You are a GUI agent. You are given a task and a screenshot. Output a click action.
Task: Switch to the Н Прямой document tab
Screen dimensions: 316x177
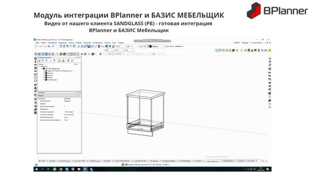(155, 161)
